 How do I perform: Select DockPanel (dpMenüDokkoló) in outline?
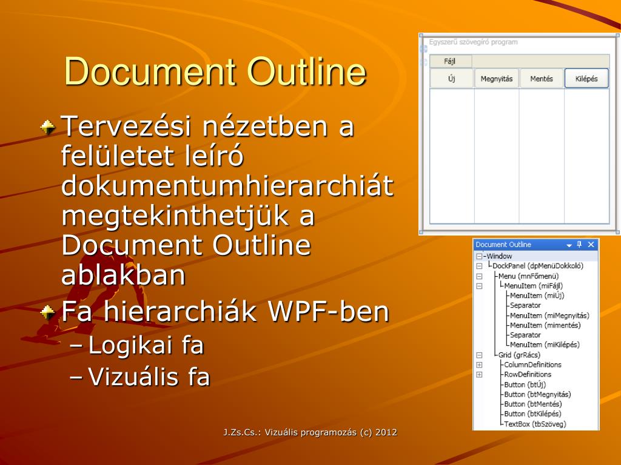[538, 266]
